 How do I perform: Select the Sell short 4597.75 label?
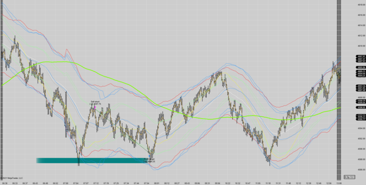[x=95, y=103]
